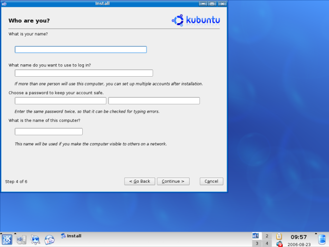
Task: Click the login name input field
Action: tap(84, 73)
